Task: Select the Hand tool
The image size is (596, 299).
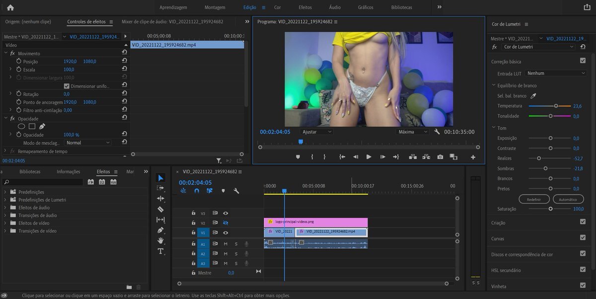Action: [160, 241]
